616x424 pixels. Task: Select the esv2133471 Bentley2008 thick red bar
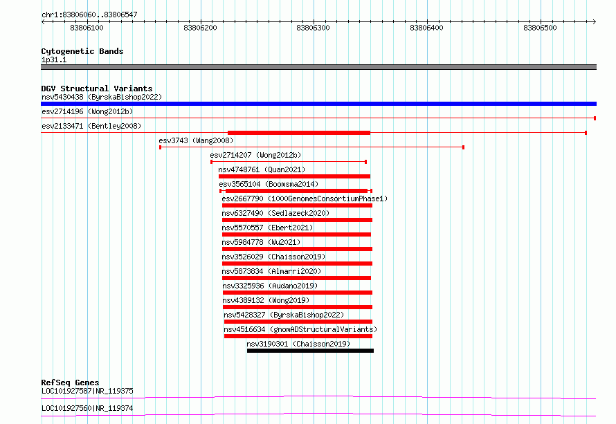coord(299,133)
